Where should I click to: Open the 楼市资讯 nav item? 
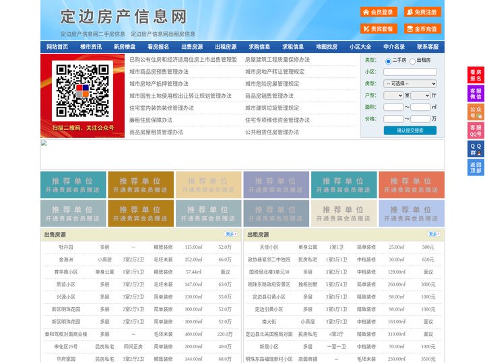coord(91,47)
